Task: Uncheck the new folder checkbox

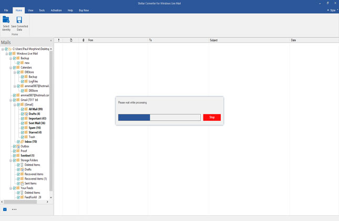Action: click(18, 63)
